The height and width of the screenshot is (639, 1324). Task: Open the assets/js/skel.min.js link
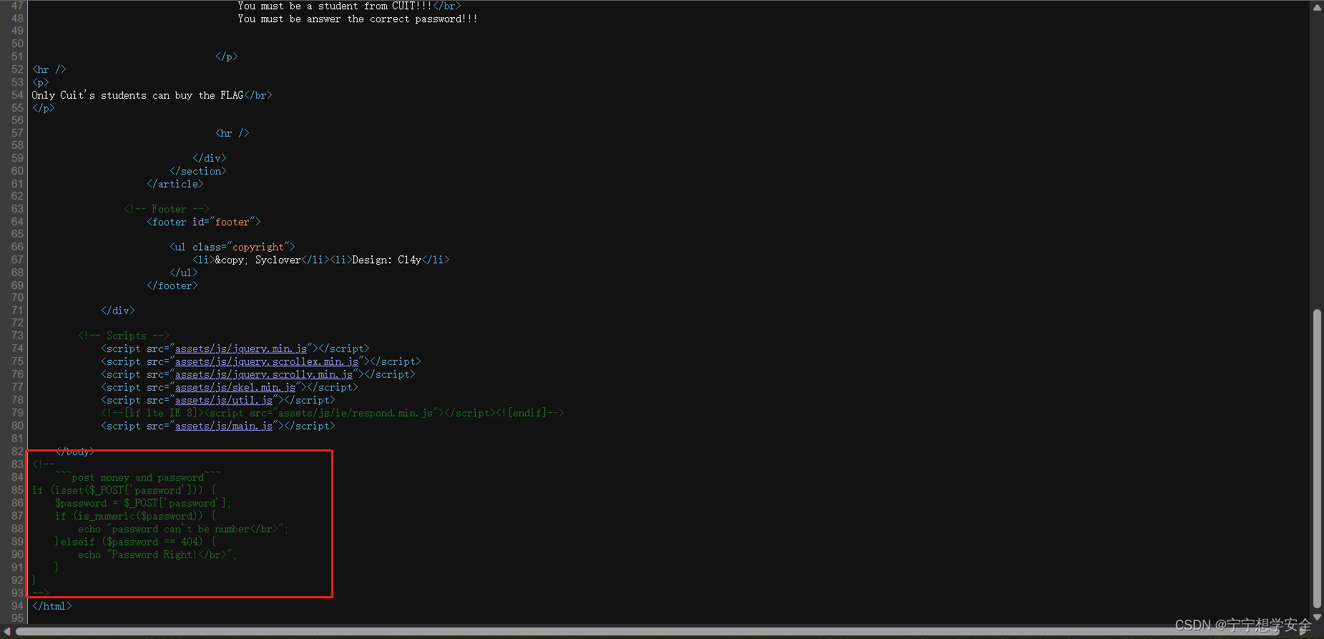[235, 387]
